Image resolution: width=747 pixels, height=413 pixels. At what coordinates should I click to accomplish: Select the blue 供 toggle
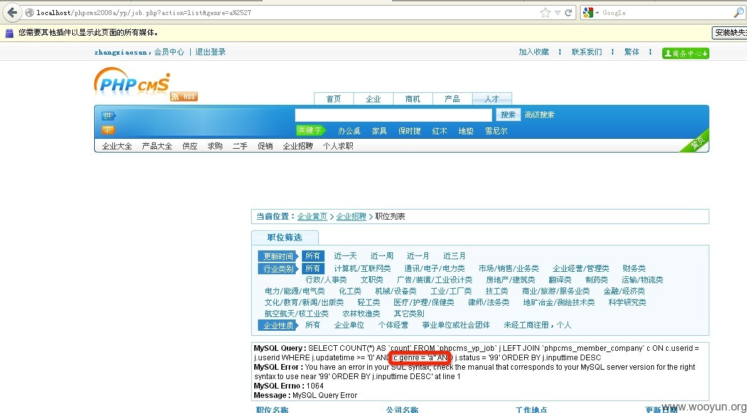pos(108,115)
